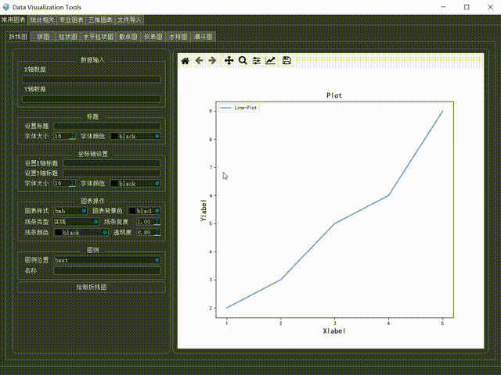The image size is (501, 375).
Task: Click the Plot chart title
Action: click(x=334, y=95)
